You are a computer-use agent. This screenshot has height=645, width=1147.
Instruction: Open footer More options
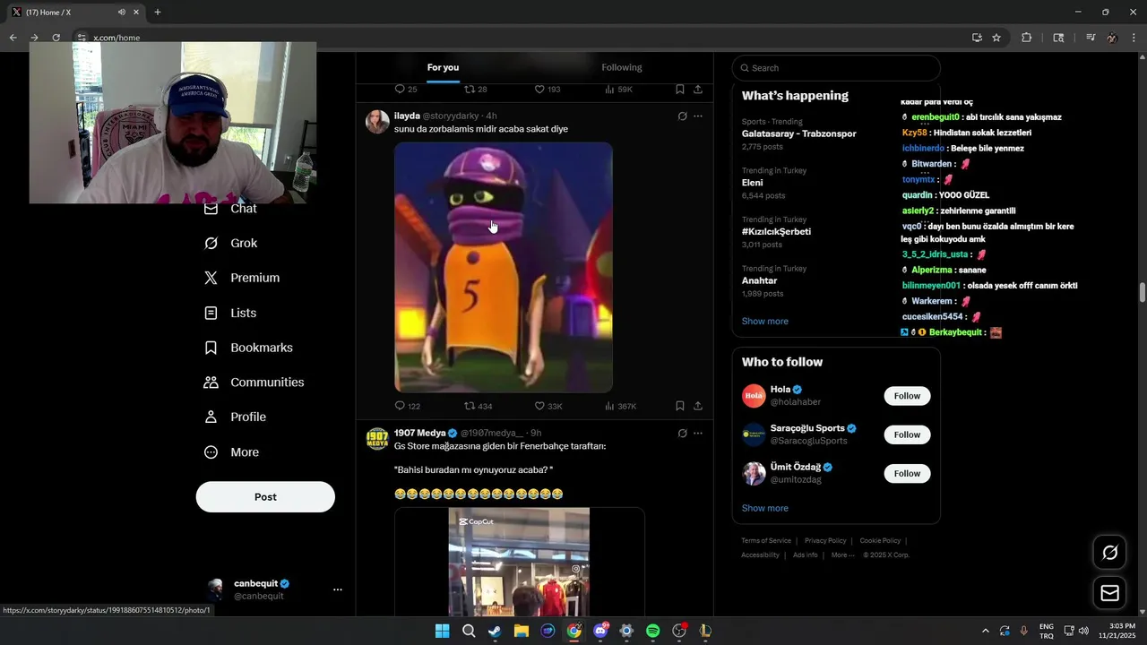pos(843,555)
